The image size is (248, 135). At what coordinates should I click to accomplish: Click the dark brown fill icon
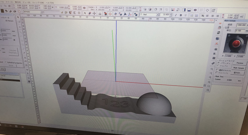coord(2,11)
